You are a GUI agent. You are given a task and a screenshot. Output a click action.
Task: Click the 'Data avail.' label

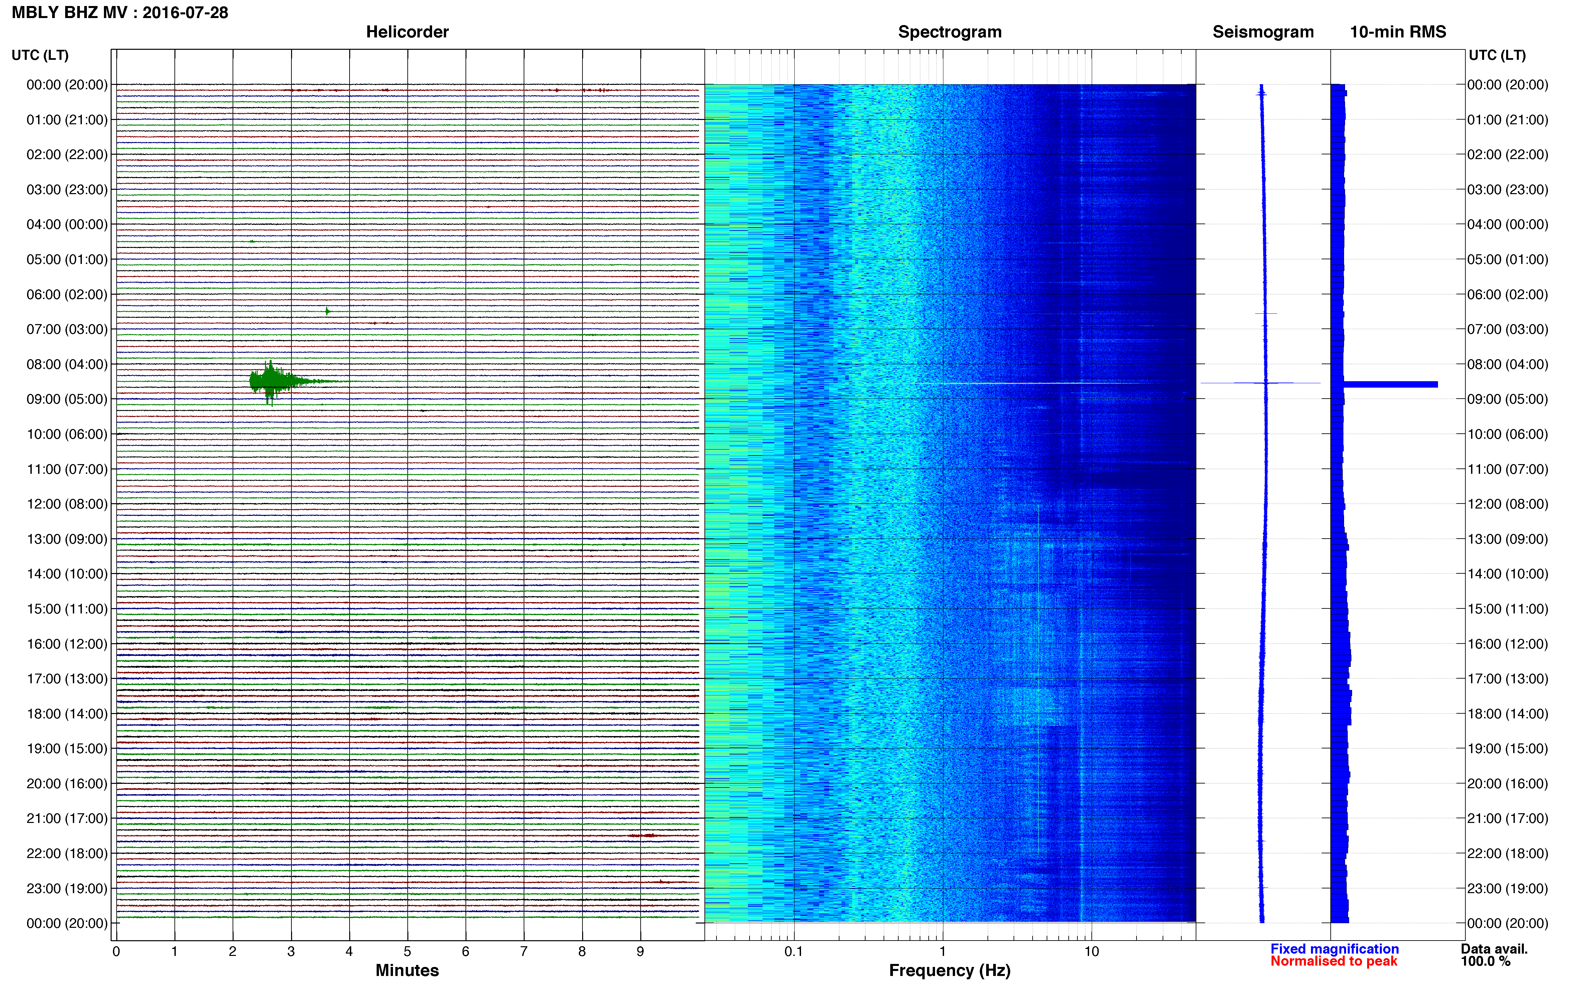point(1494,949)
